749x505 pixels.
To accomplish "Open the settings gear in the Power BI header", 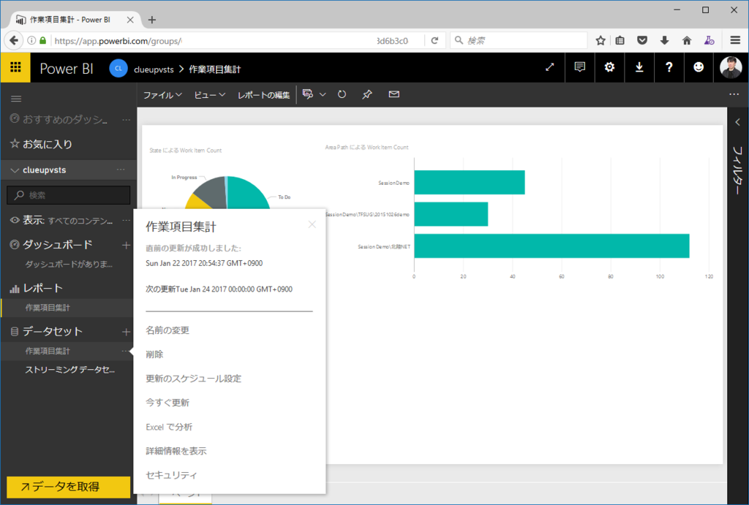I will pos(609,67).
